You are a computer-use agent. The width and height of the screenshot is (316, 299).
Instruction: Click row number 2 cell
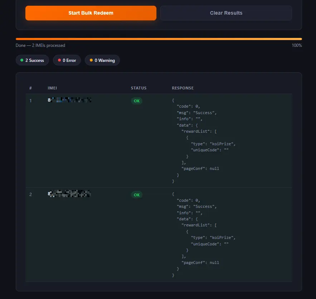click(30, 194)
